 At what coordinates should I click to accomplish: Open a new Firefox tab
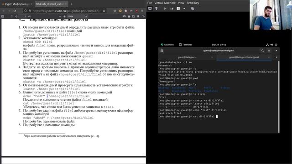[72, 4]
